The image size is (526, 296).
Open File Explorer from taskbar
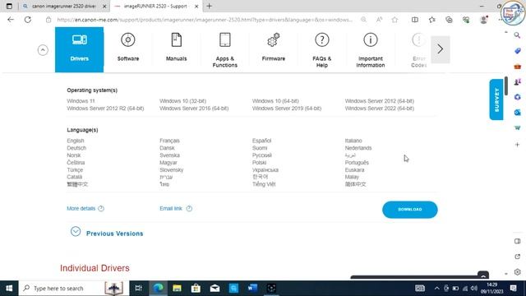177,289
